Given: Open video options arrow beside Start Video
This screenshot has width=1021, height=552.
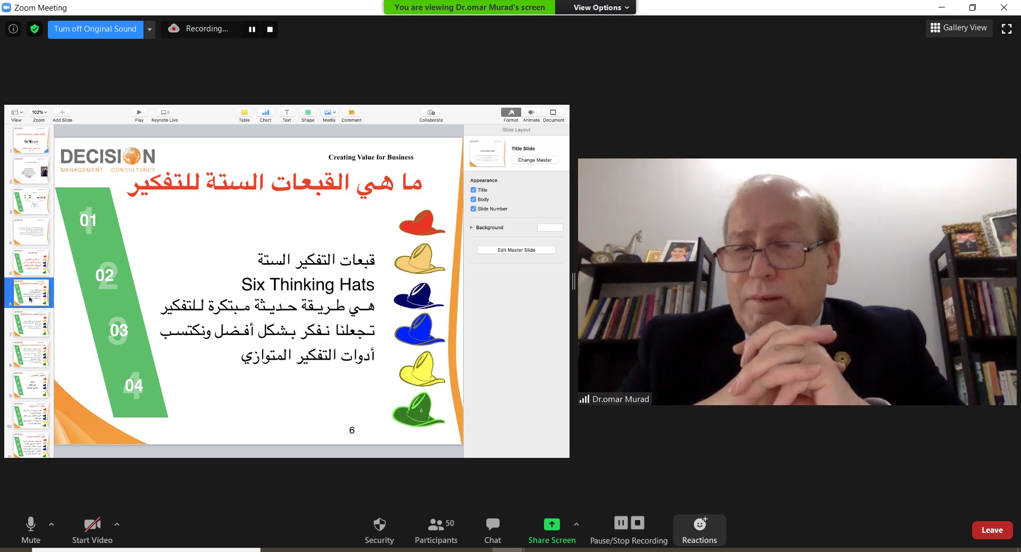Looking at the screenshot, I should coord(117,524).
